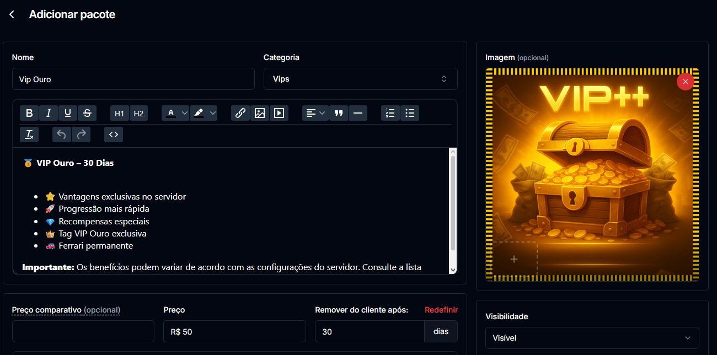Edit the removal days field showing 30
This screenshot has height=355, width=717.
[x=370, y=331]
